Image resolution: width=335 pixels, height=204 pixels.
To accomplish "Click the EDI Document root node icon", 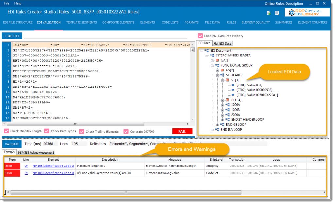I will (207, 50).
